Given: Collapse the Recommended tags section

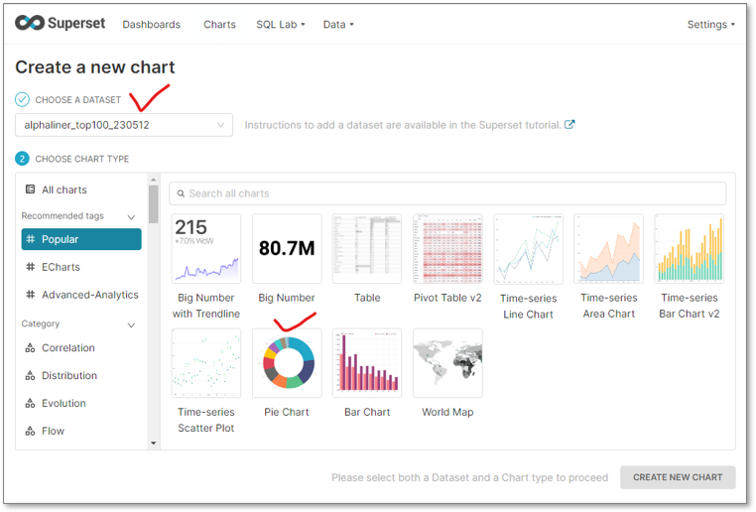Looking at the screenshot, I should click(x=131, y=217).
